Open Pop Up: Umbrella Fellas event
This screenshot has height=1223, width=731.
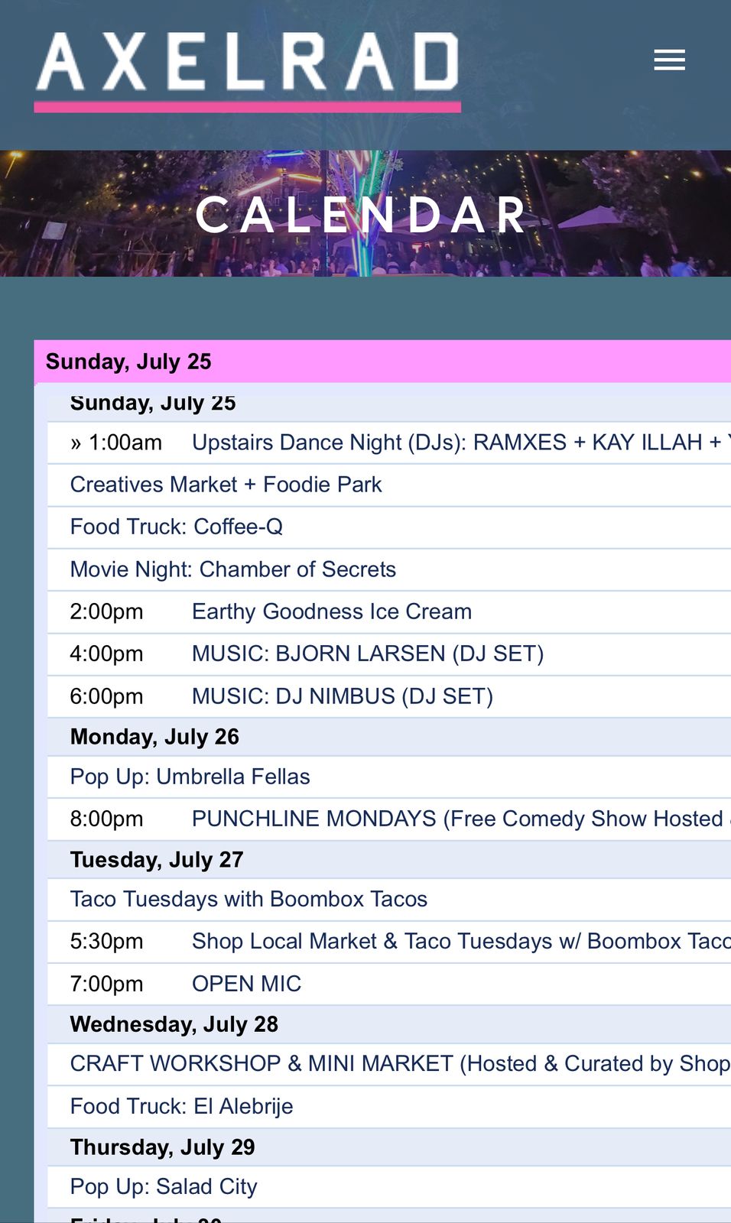(190, 777)
